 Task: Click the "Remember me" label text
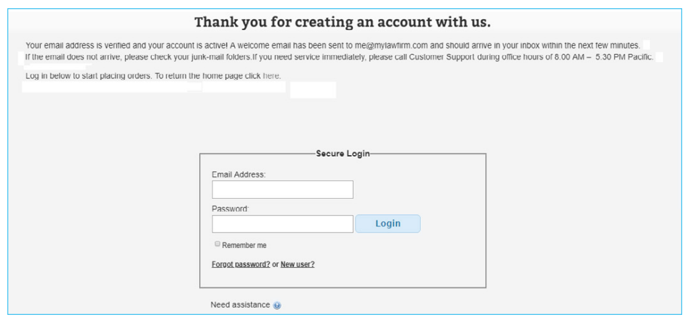pyautogui.click(x=244, y=245)
